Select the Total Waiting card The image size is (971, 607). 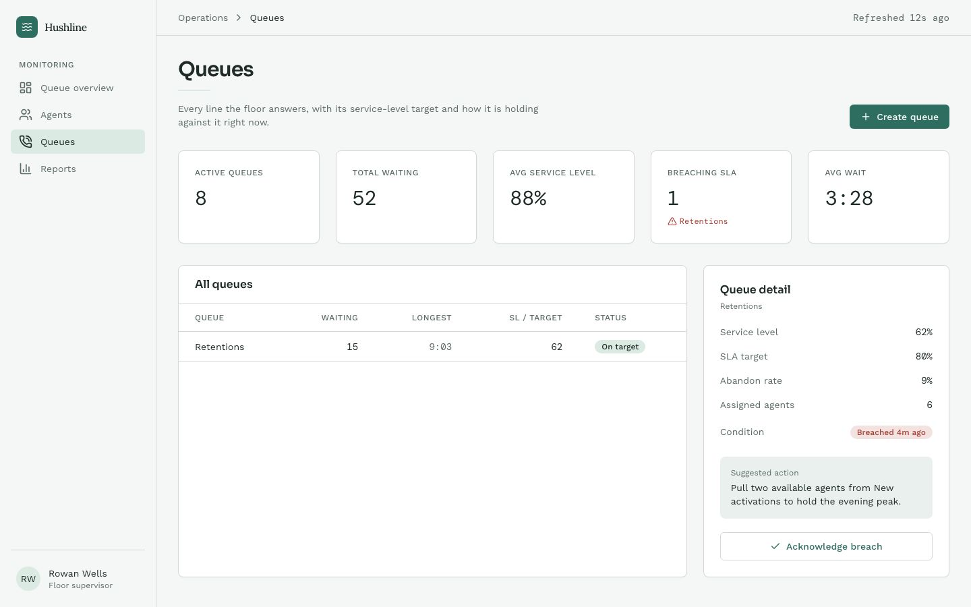point(406,197)
